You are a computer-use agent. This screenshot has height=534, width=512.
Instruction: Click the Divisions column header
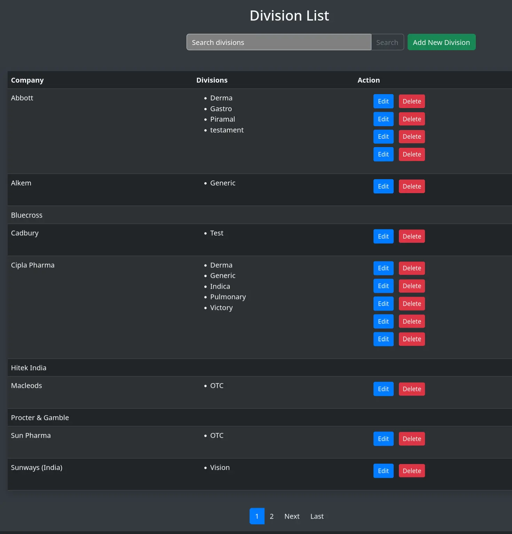[x=212, y=80]
